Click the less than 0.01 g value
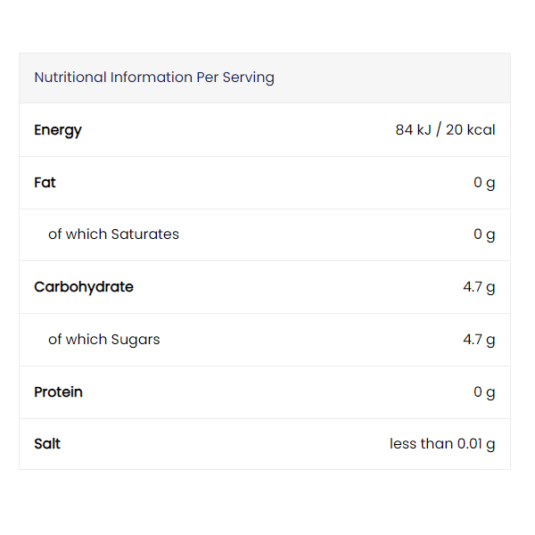Viewport: 535px width, 535px height. [x=442, y=444]
